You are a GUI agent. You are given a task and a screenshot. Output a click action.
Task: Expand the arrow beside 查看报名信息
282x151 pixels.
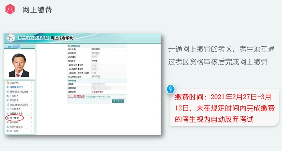coord(31,113)
